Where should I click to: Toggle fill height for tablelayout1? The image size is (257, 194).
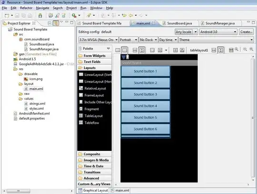(221, 50)
